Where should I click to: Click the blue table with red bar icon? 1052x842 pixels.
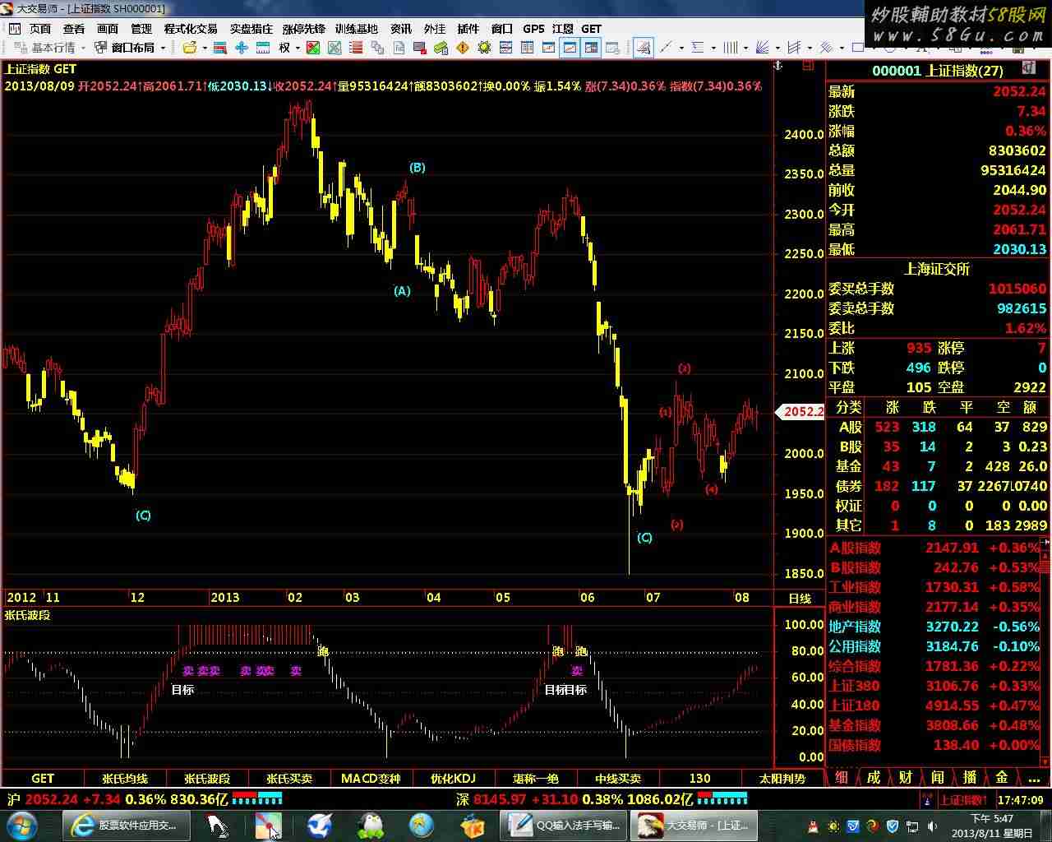click(219, 48)
